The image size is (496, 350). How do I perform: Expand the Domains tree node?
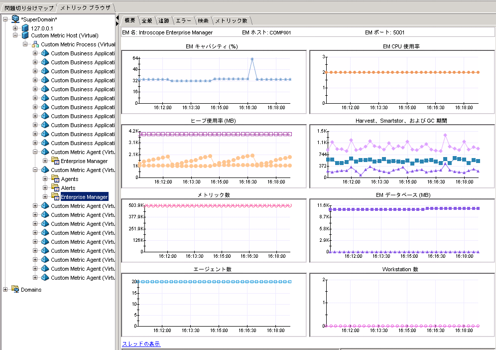coord(5,290)
